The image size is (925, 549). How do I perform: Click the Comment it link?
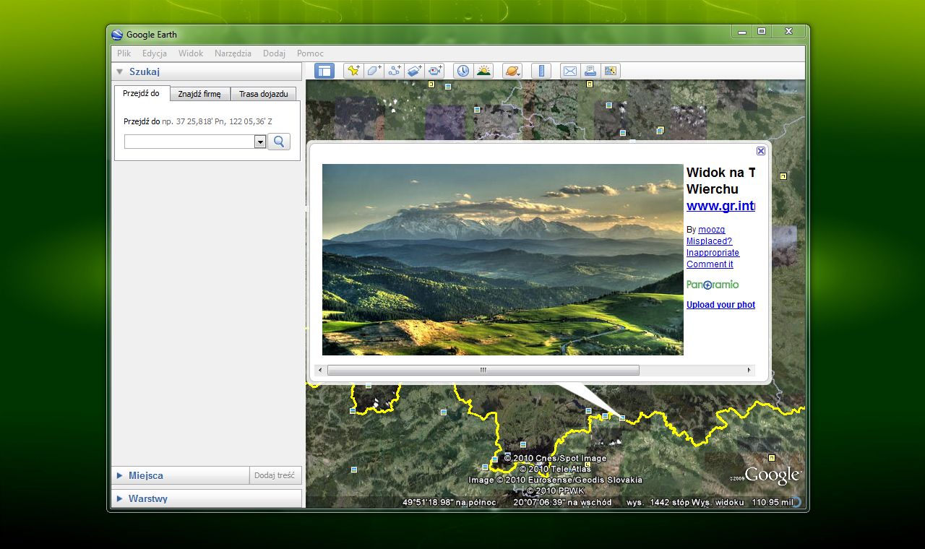pos(710,264)
